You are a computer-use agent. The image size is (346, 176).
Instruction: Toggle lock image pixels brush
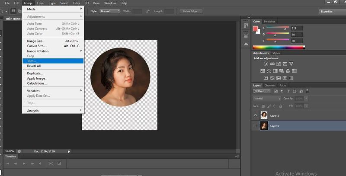tap(269, 106)
